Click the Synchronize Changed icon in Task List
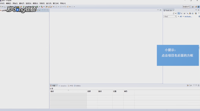Viewport: 200px width, 111px height. point(190,13)
